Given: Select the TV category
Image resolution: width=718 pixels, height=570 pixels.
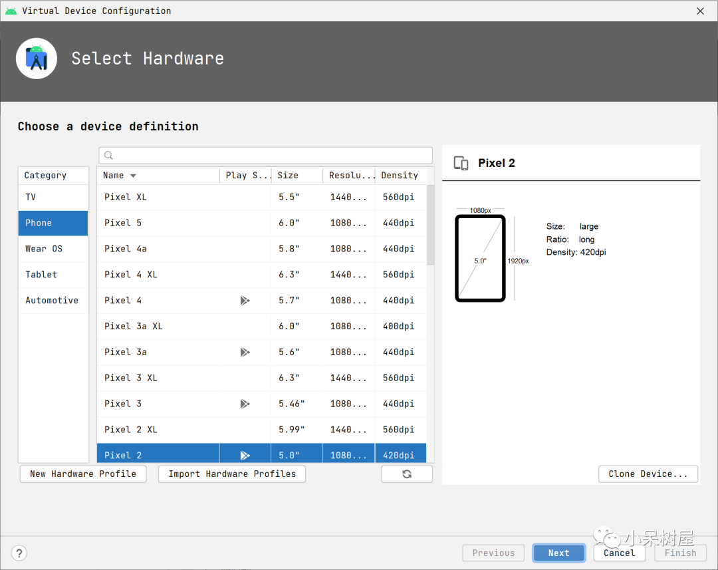Looking at the screenshot, I should click(53, 197).
